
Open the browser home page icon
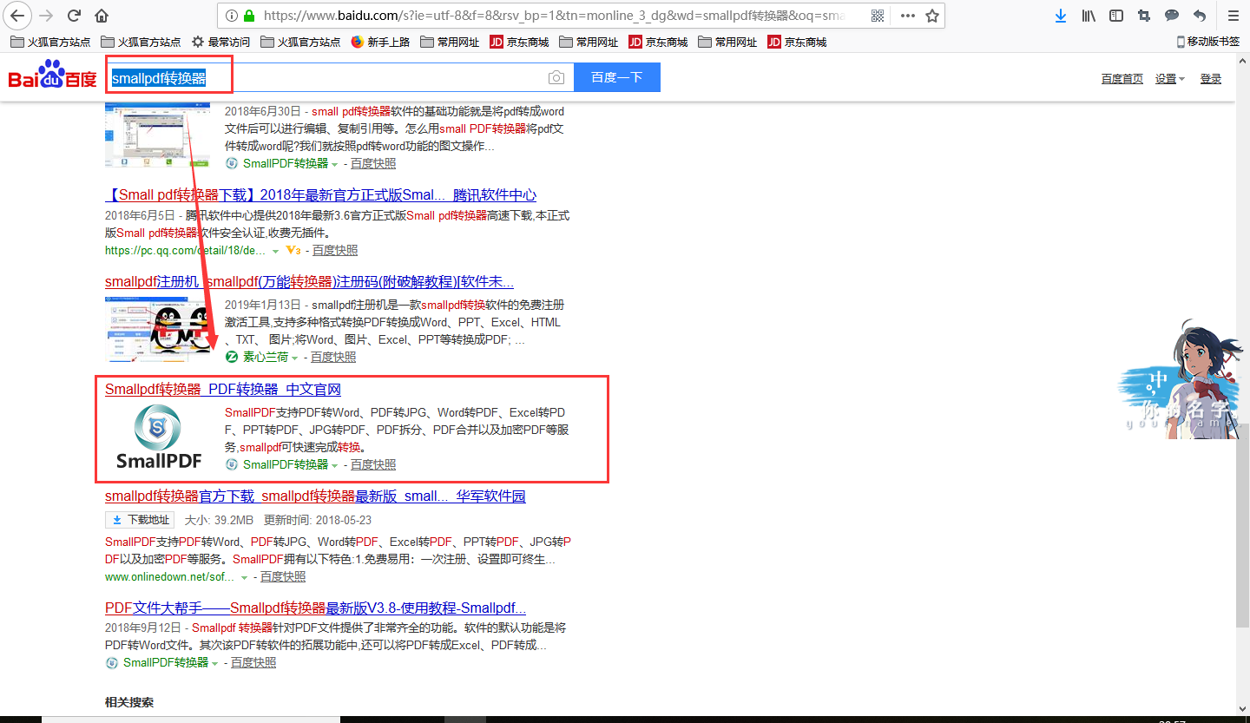pyautogui.click(x=102, y=16)
